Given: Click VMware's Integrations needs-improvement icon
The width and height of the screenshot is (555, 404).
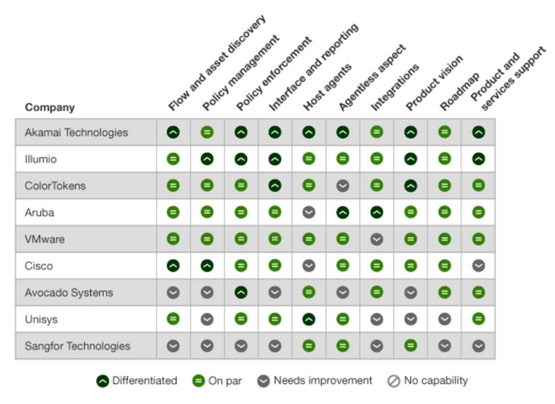Looking at the screenshot, I should point(377,239).
